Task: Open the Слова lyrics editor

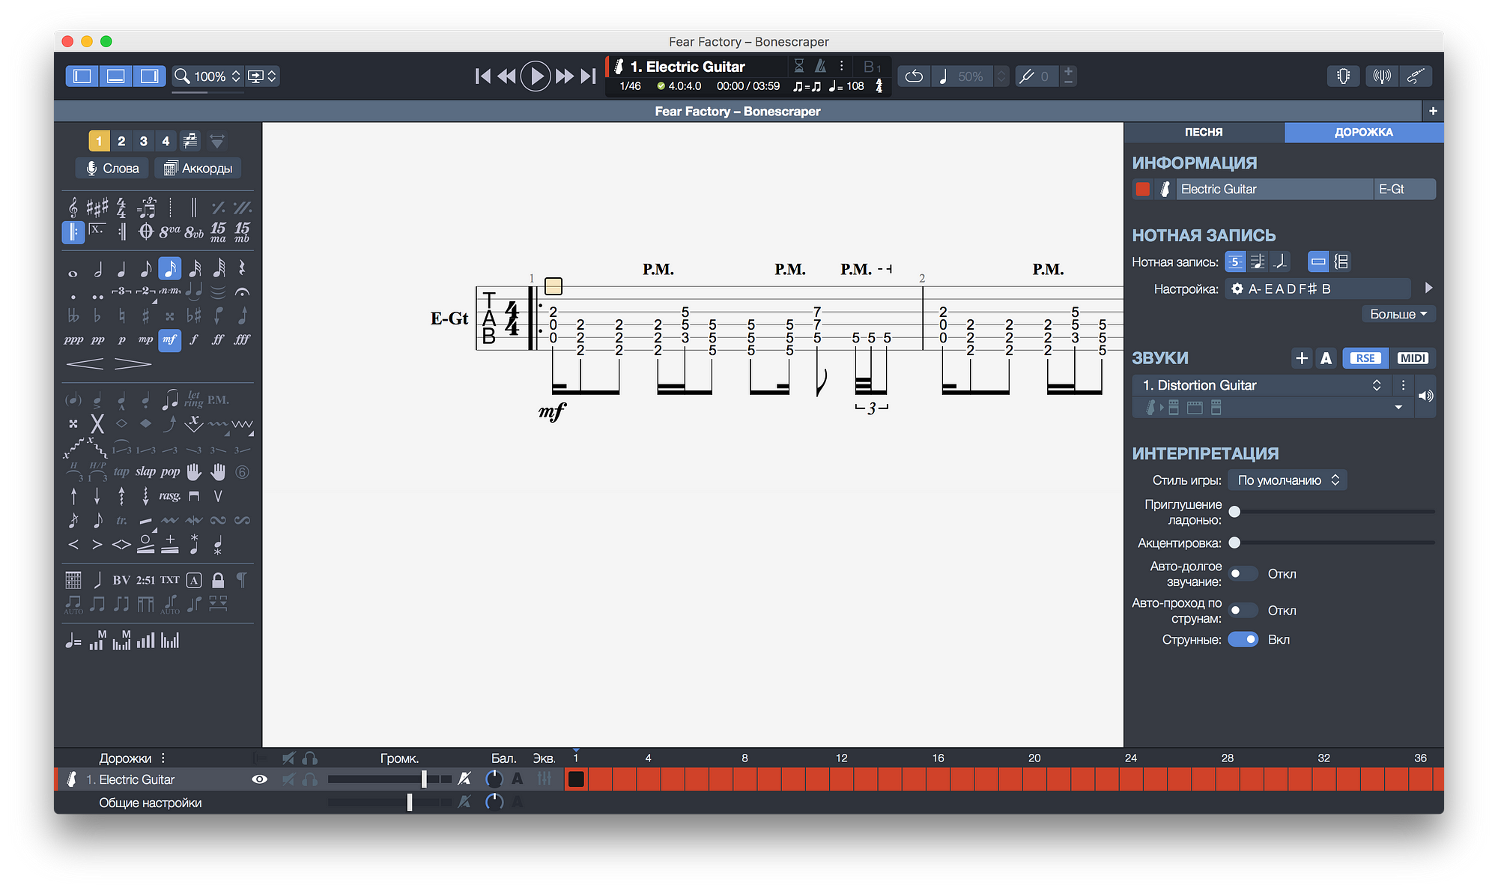Action: pyautogui.click(x=112, y=169)
